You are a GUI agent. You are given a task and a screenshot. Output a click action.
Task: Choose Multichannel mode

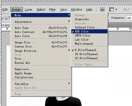pos(89,44)
